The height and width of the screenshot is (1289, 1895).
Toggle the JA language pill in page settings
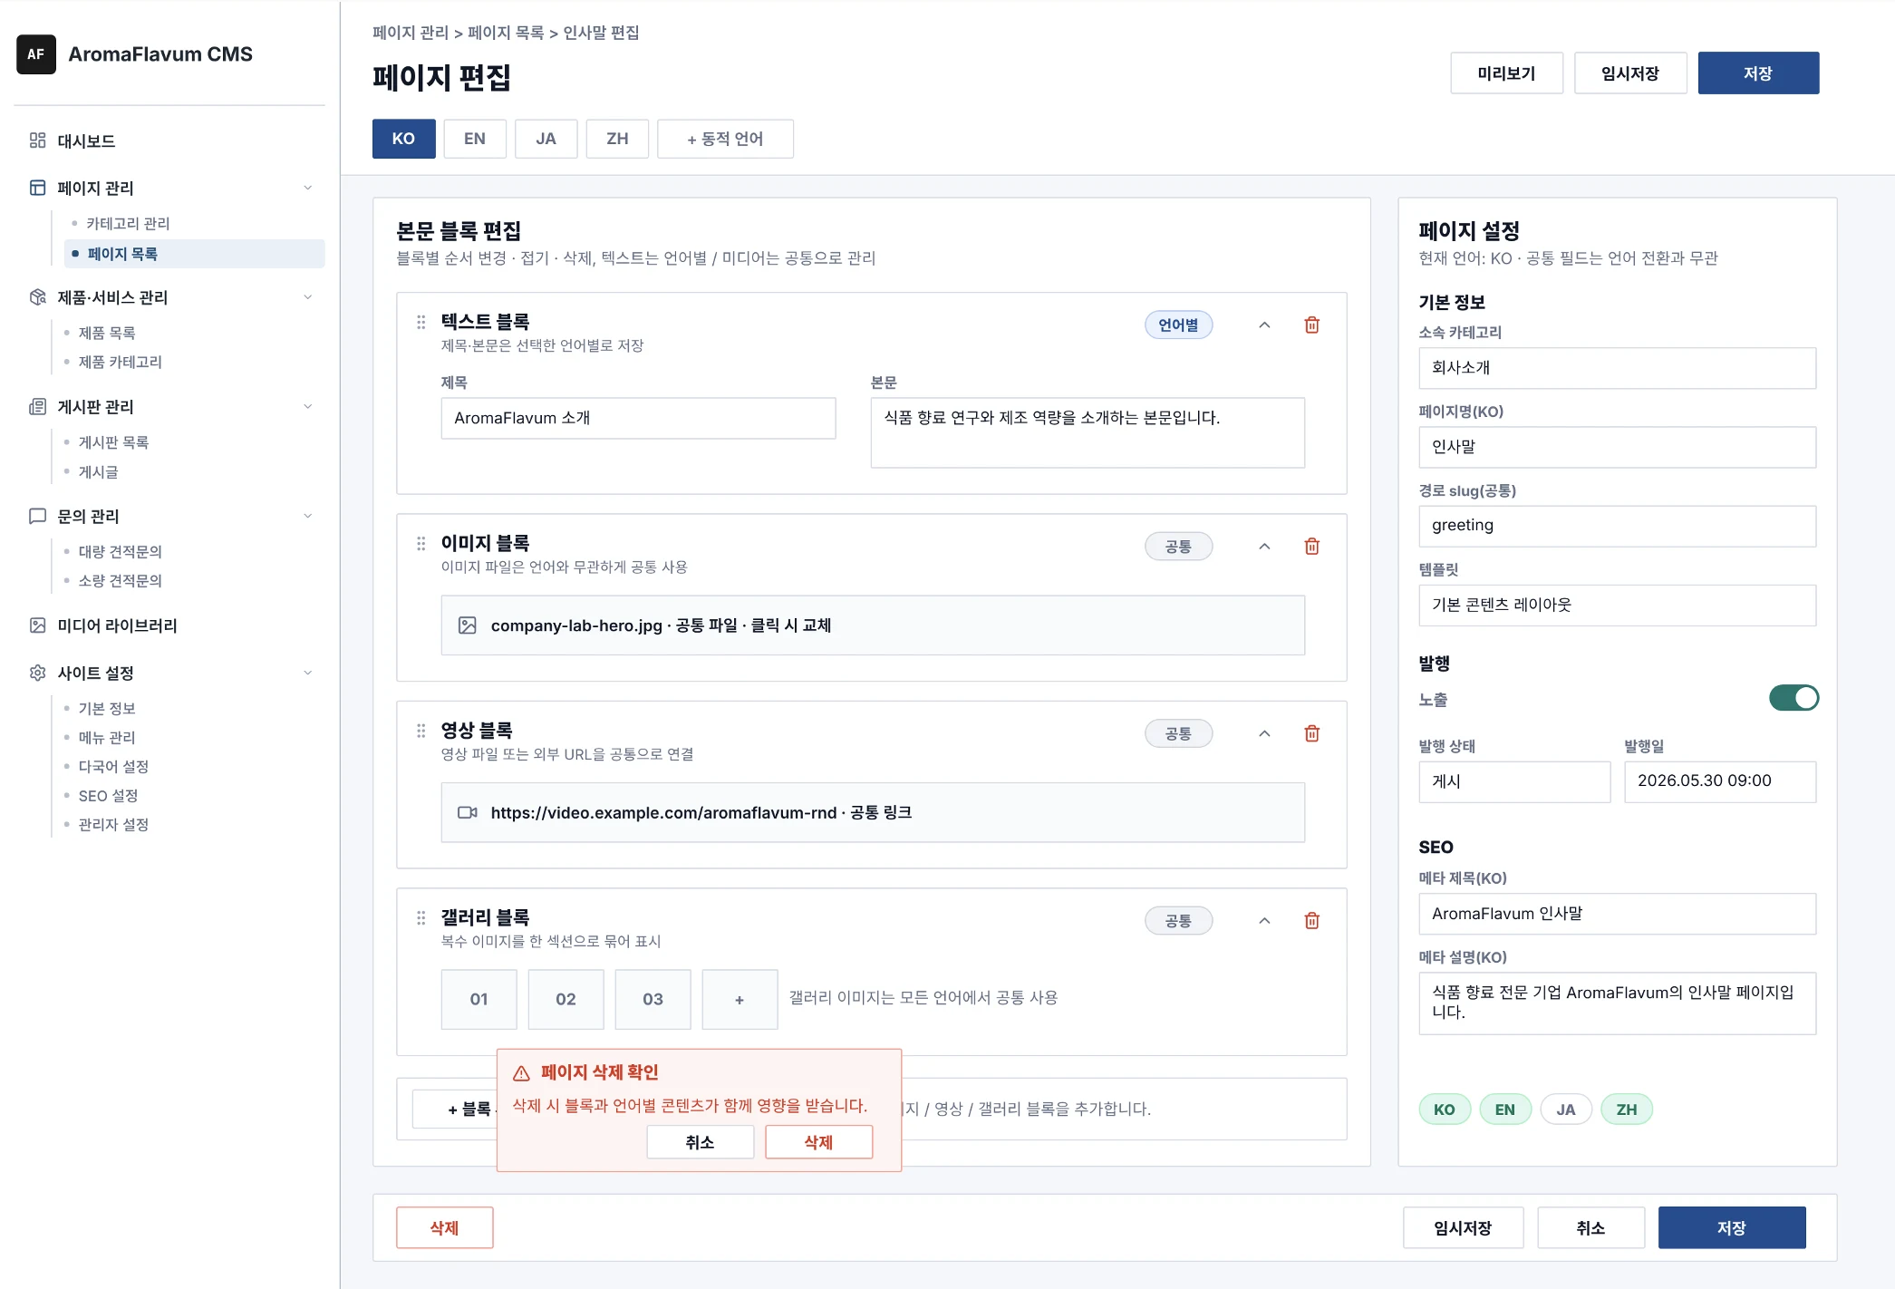[x=1565, y=1110]
